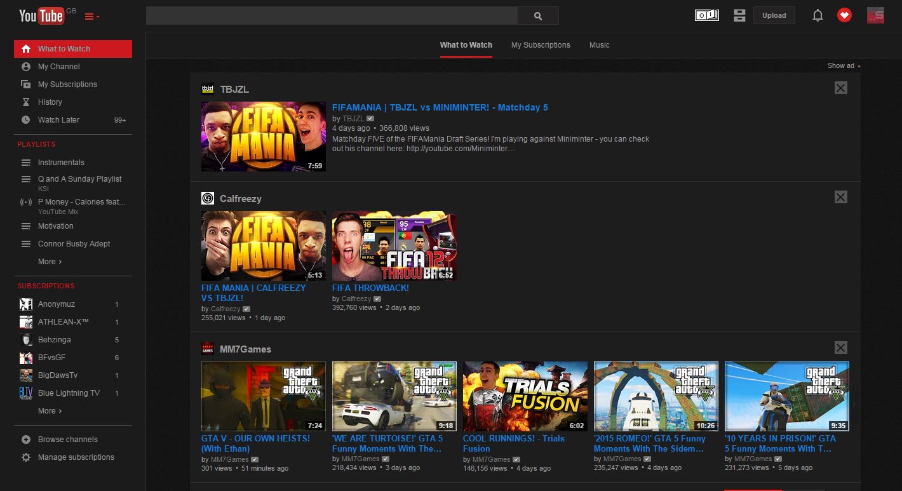Dismiss the MM7Games section
This screenshot has height=491, width=902.
[x=841, y=347]
